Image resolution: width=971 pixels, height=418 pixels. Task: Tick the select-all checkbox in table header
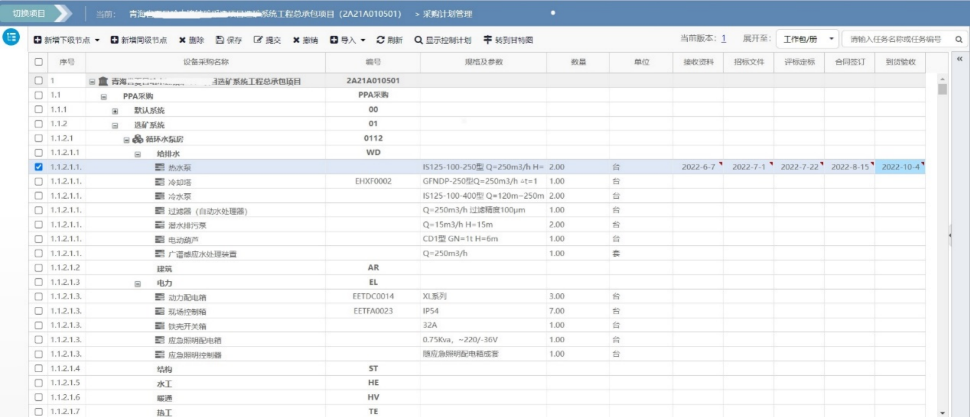click(x=39, y=62)
